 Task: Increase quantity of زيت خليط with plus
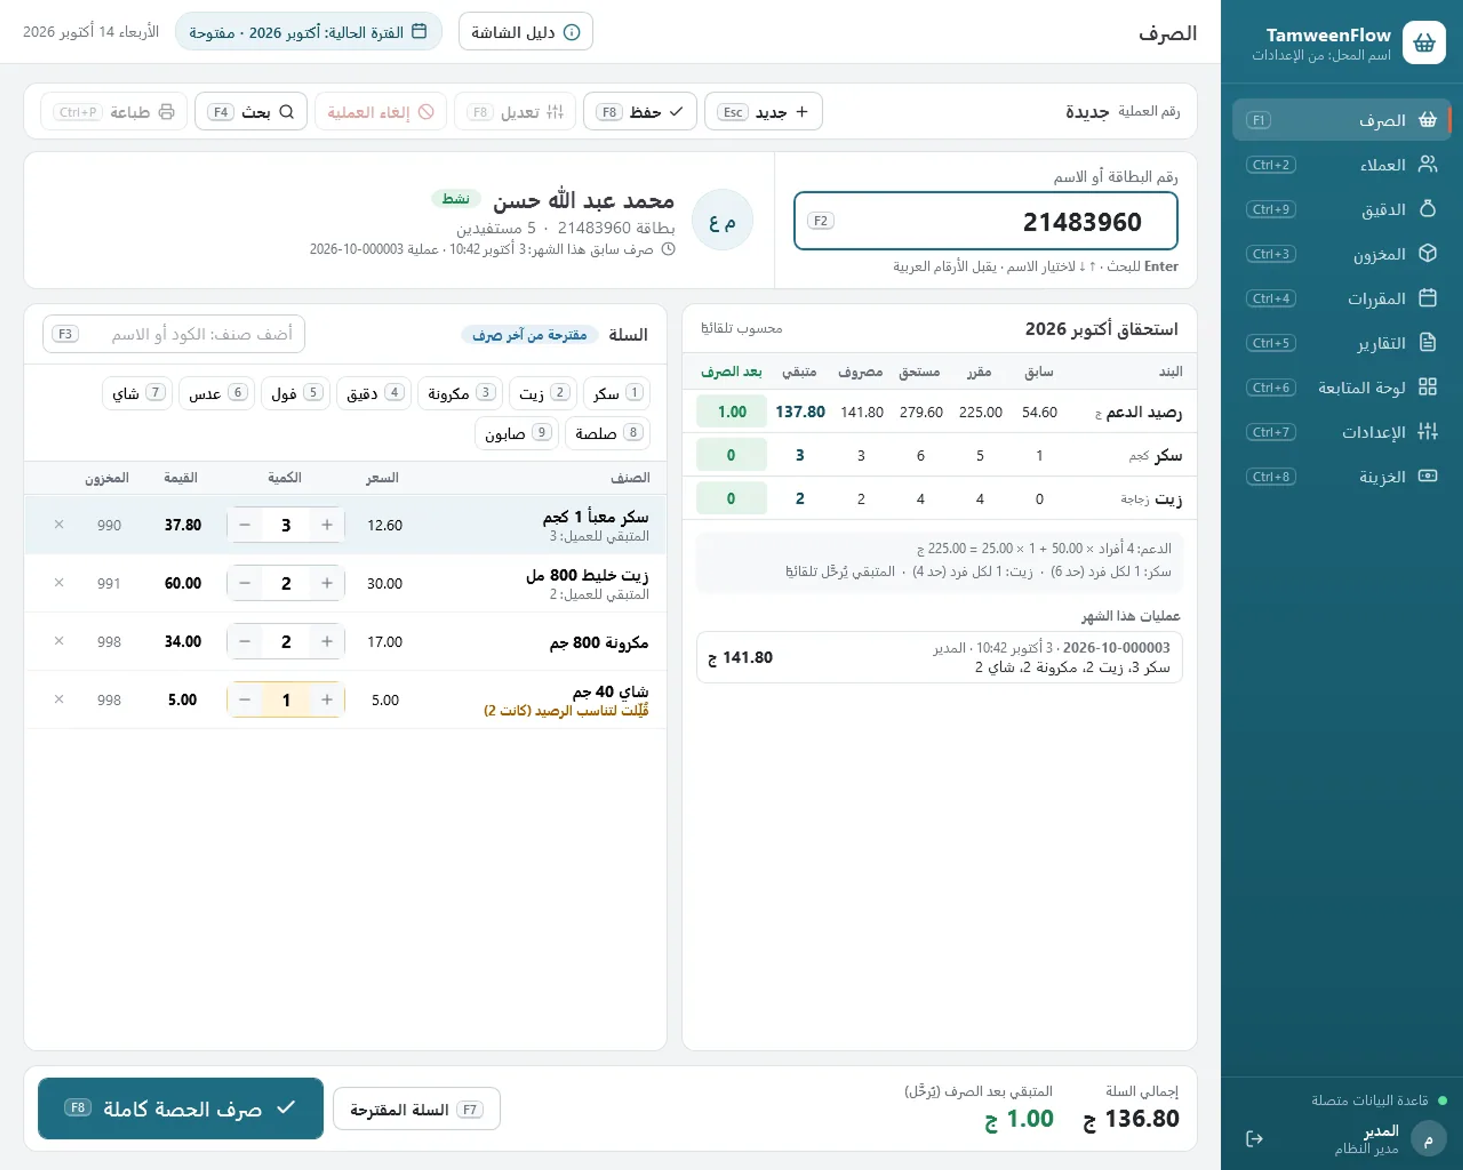point(327,583)
